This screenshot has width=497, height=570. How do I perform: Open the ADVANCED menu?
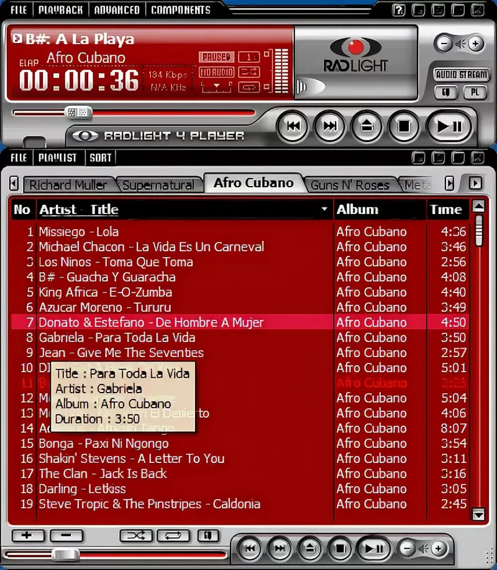click(x=117, y=10)
